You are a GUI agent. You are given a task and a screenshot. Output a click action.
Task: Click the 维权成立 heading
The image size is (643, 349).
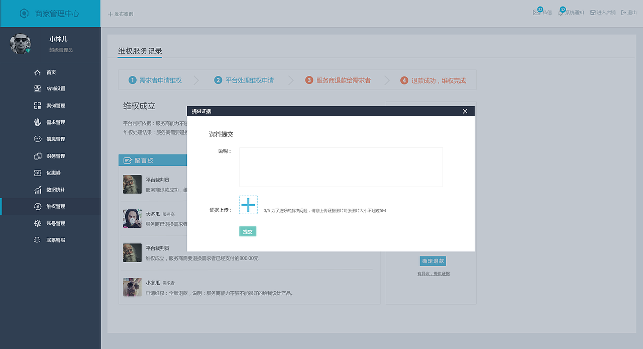tap(139, 106)
